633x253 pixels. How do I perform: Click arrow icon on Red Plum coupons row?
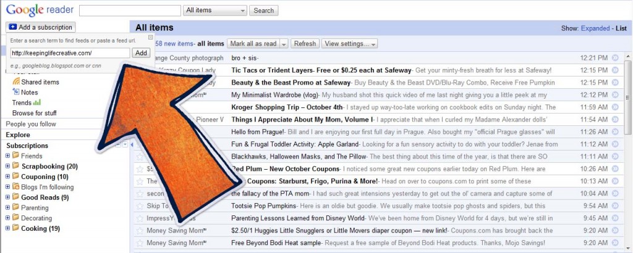615,169
